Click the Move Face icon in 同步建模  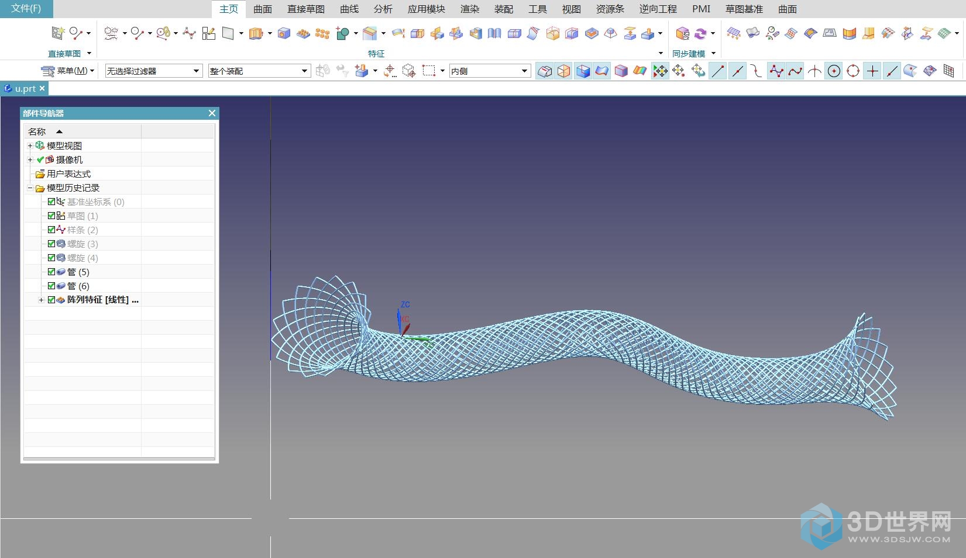pos(682,33)
